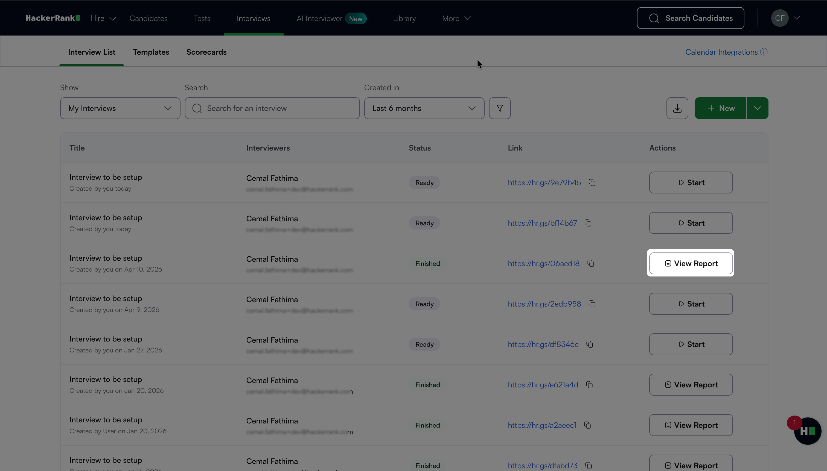Copy the hr.gs/9e79b45 link
The image size is (827, 471).
coord(592,183)
